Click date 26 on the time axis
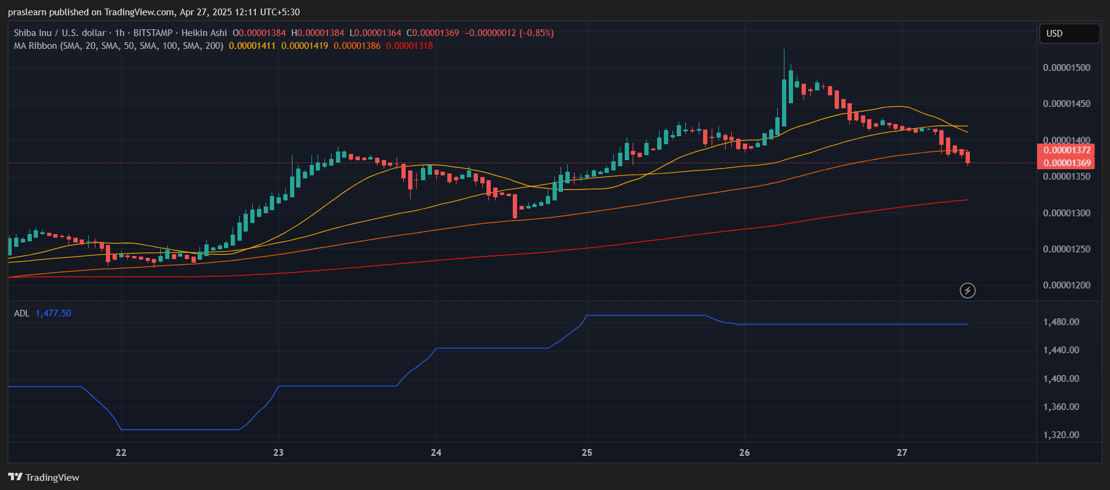 click(x=744, y=453)
